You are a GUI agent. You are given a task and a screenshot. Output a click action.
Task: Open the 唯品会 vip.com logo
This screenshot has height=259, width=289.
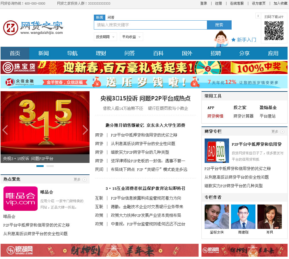(20, 198)
